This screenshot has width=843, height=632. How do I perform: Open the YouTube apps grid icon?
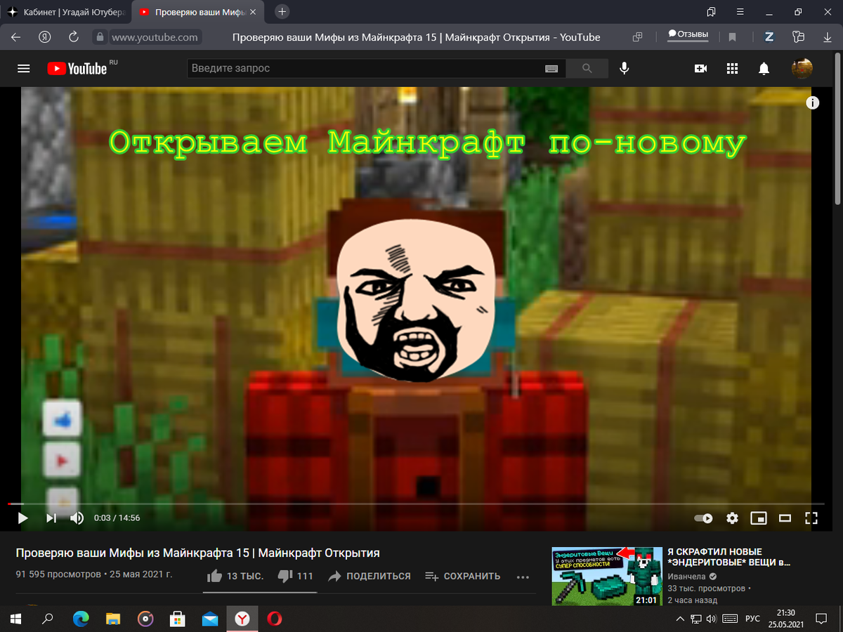click(732, 68)
